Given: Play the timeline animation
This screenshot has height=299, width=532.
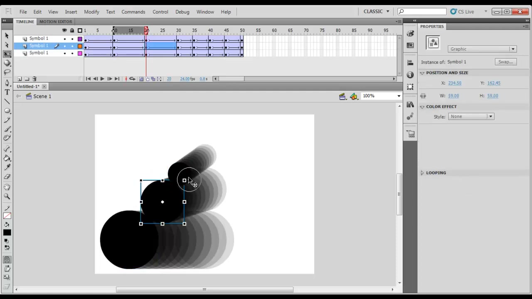Looking at the screenshot, I should 102,79.
